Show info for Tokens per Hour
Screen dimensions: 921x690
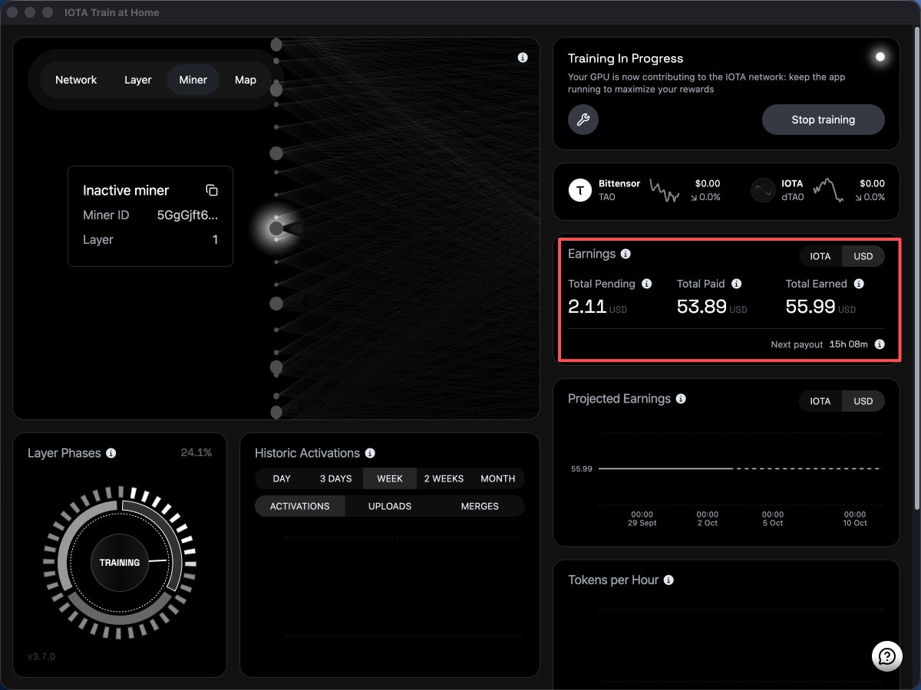[668, 580]
